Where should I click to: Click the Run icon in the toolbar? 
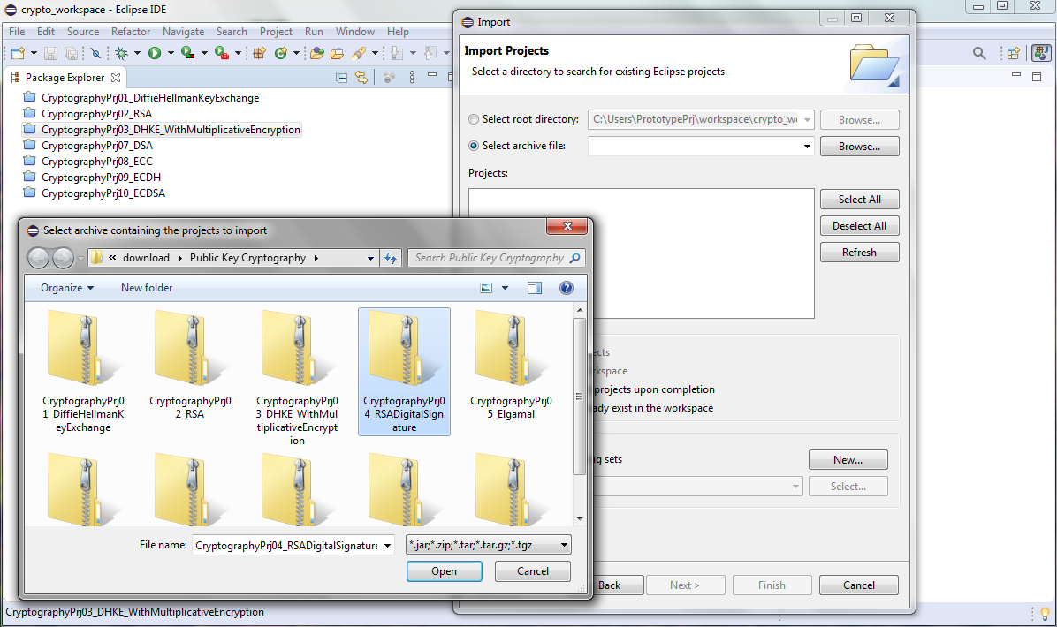155,53
